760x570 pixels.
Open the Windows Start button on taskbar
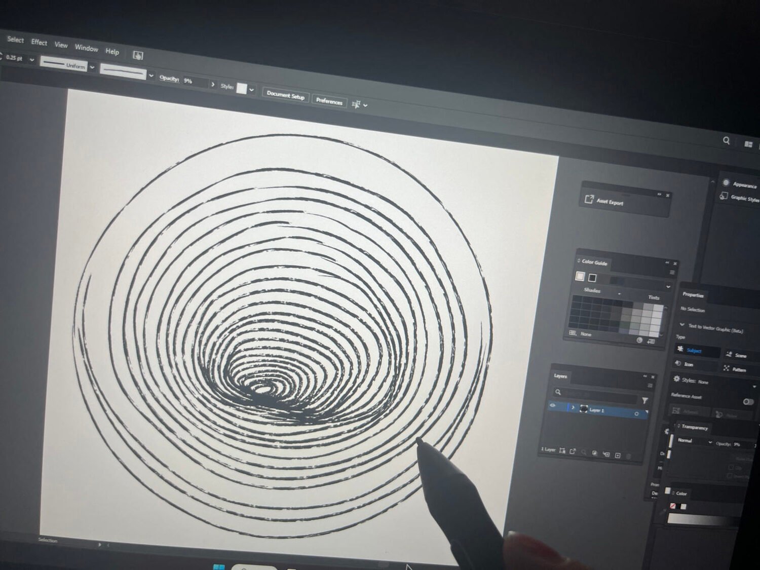pyautogui.click(x=219, y=566)
